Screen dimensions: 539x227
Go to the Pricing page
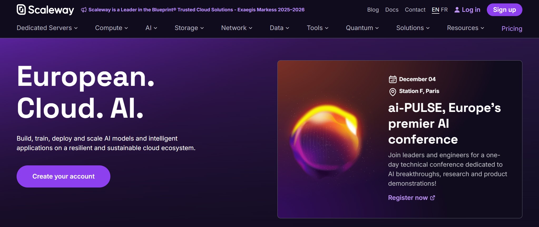pos(512,28)
